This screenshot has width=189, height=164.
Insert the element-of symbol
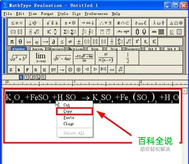point(37,42)
